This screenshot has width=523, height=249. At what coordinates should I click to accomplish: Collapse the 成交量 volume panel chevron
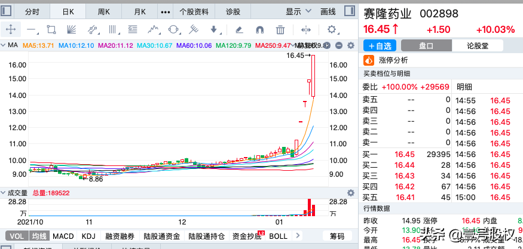click(x=4, y=192)
